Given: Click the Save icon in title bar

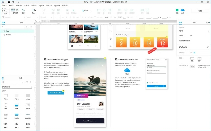Looking at the screenshot, I should pos(8,2).
